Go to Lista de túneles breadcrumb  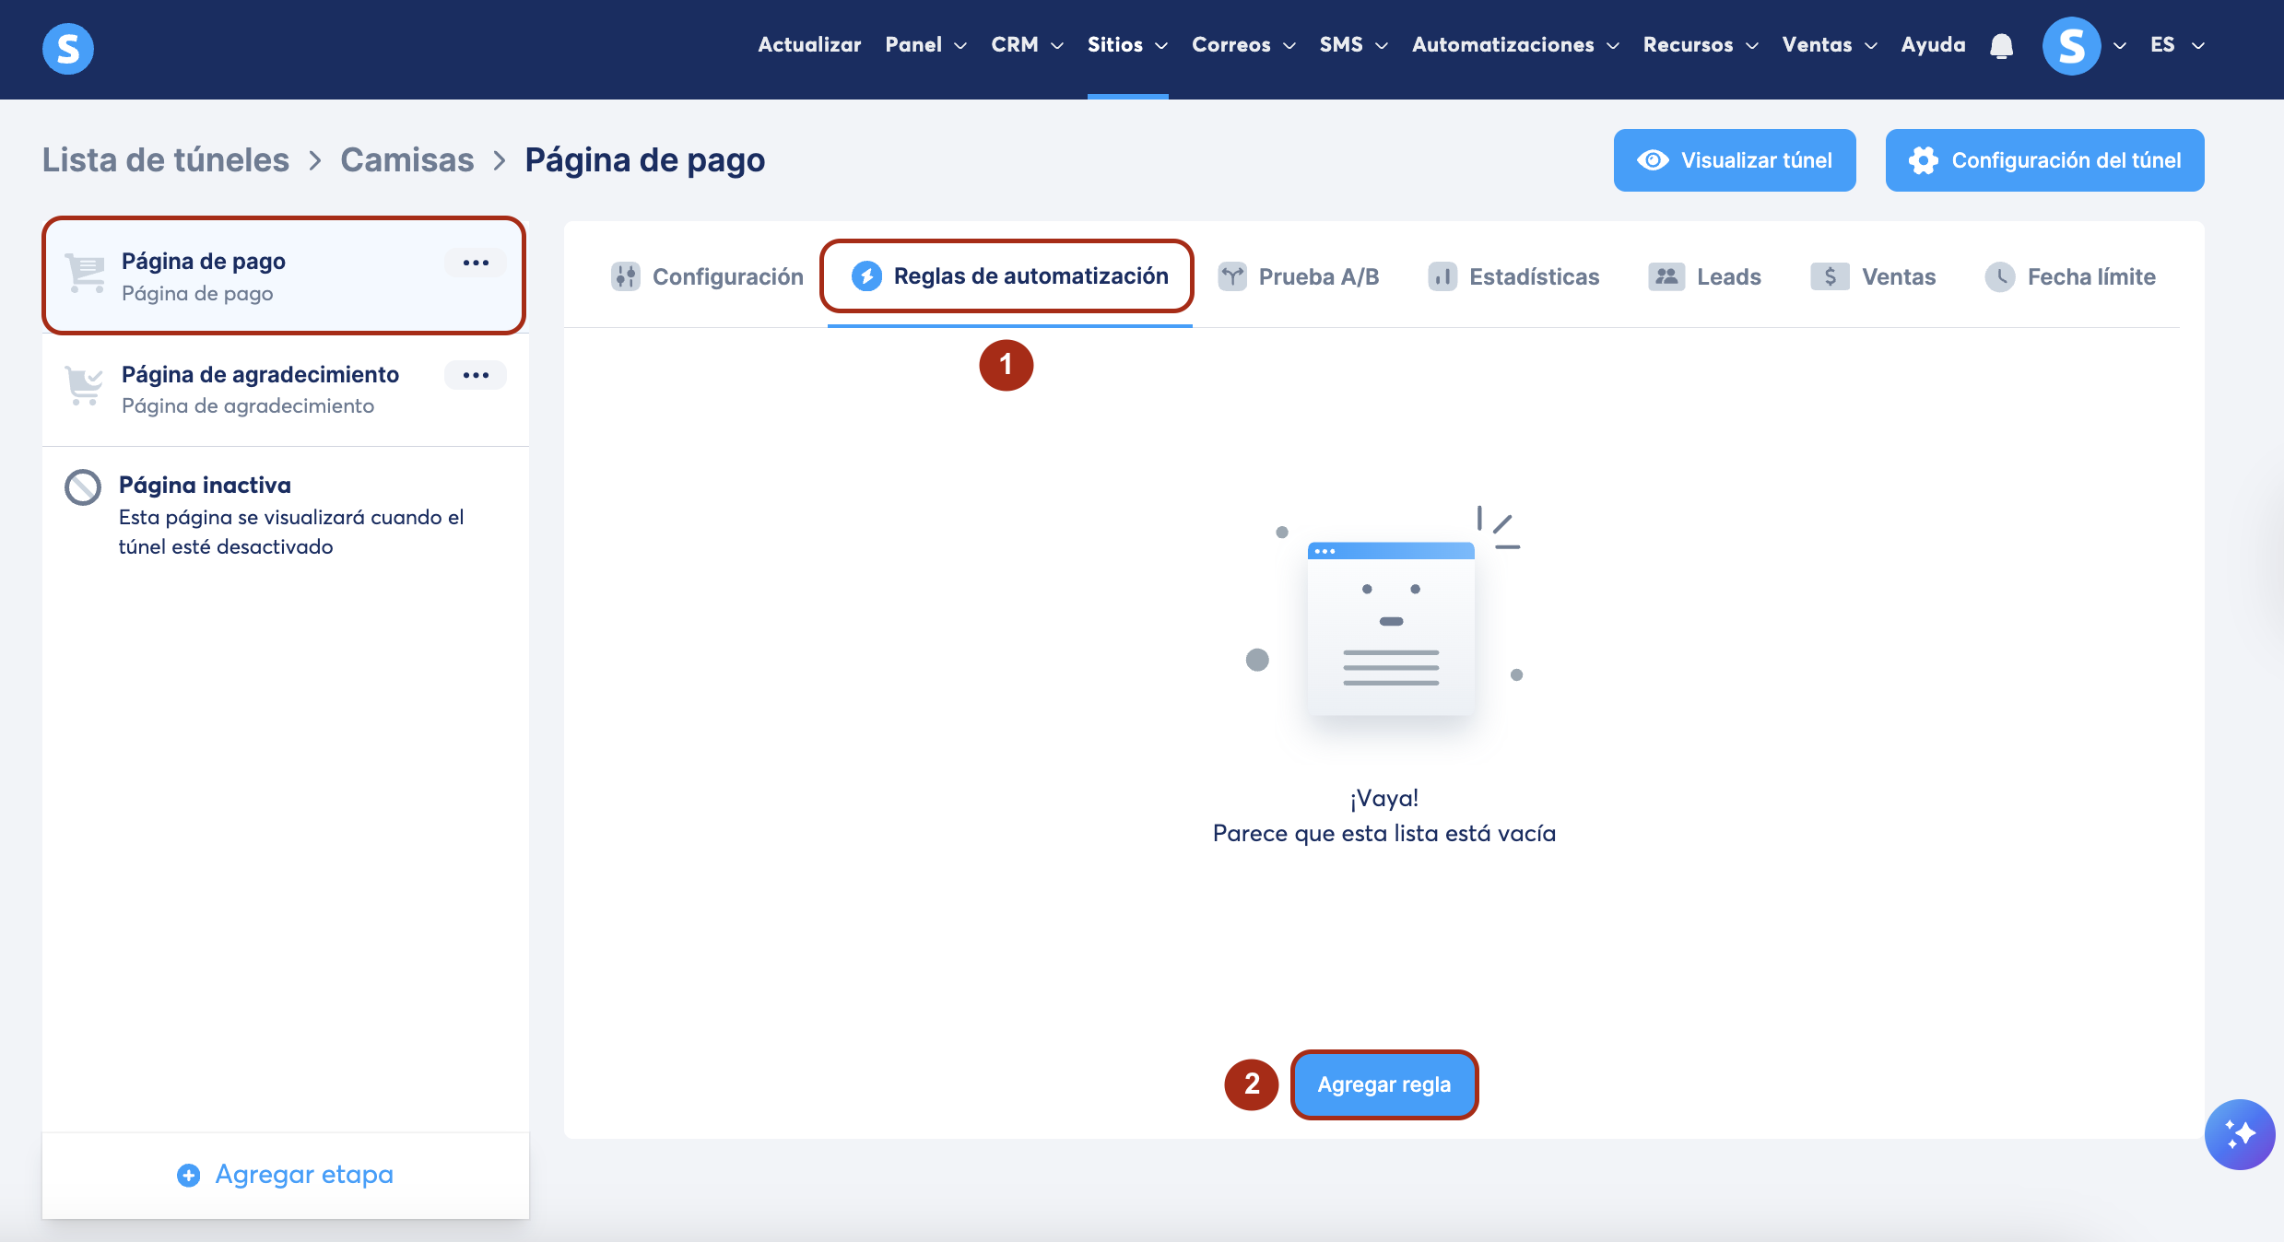(166, 160)
